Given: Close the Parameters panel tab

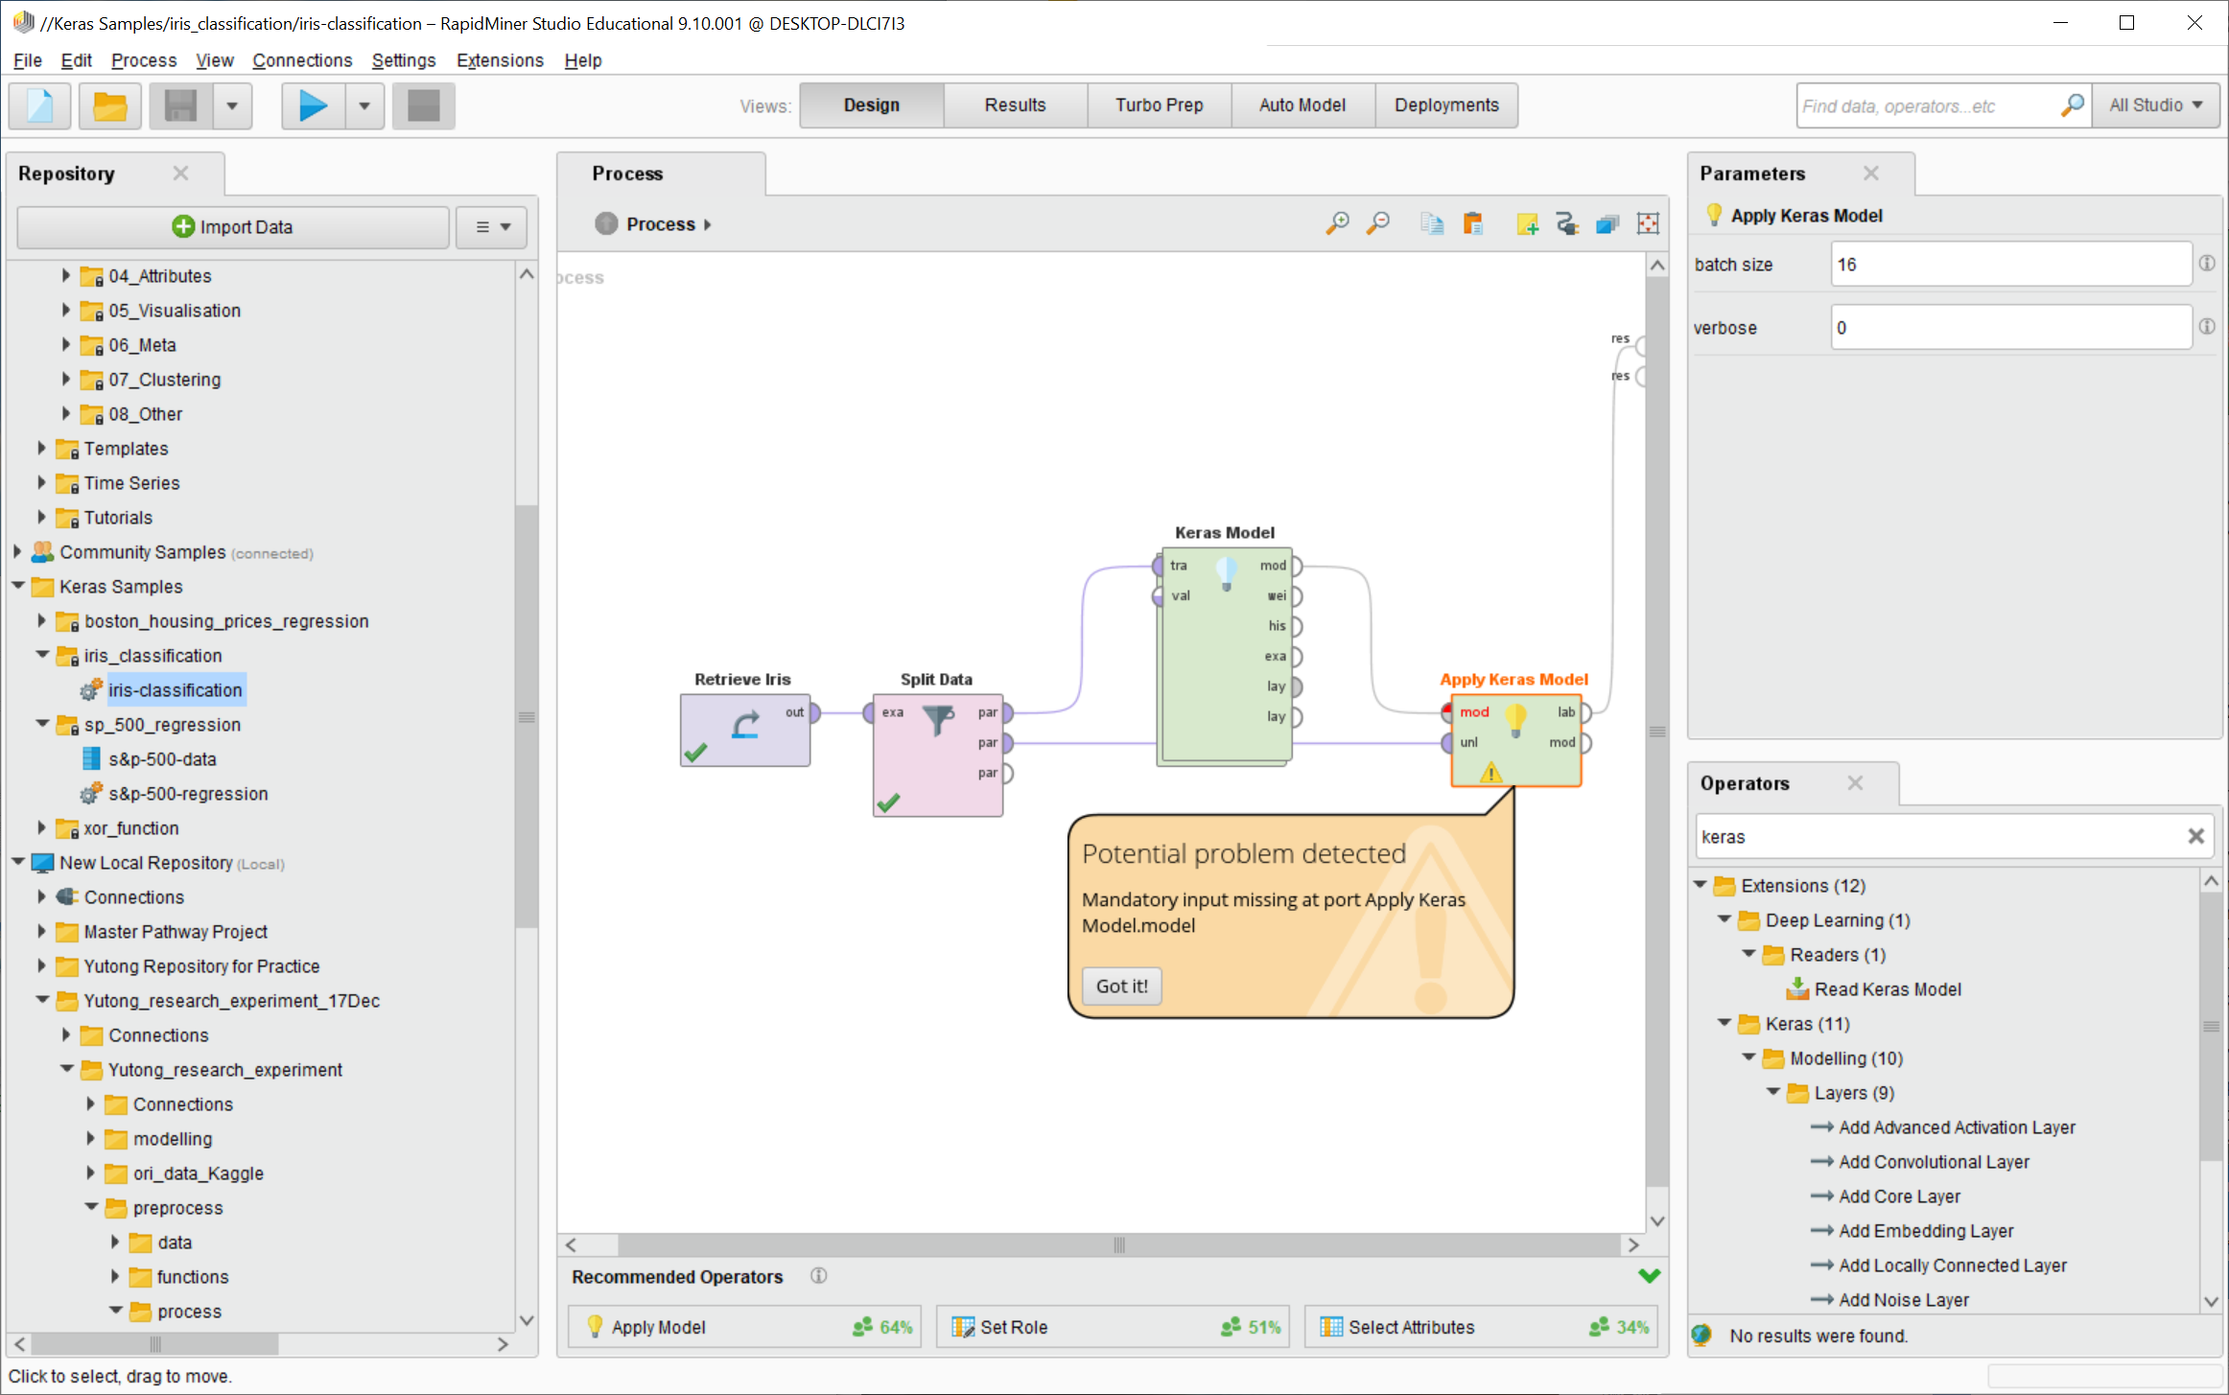Looking at the screenshot, I should (x=1870, y=174).
